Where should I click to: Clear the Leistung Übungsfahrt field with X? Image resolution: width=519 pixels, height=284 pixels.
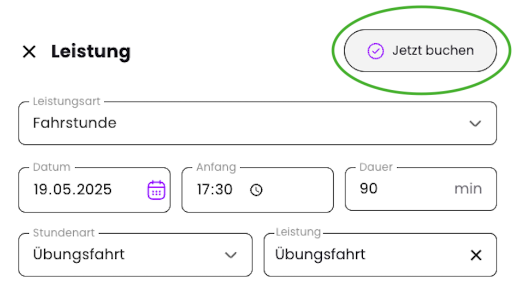tap(476, 255)
